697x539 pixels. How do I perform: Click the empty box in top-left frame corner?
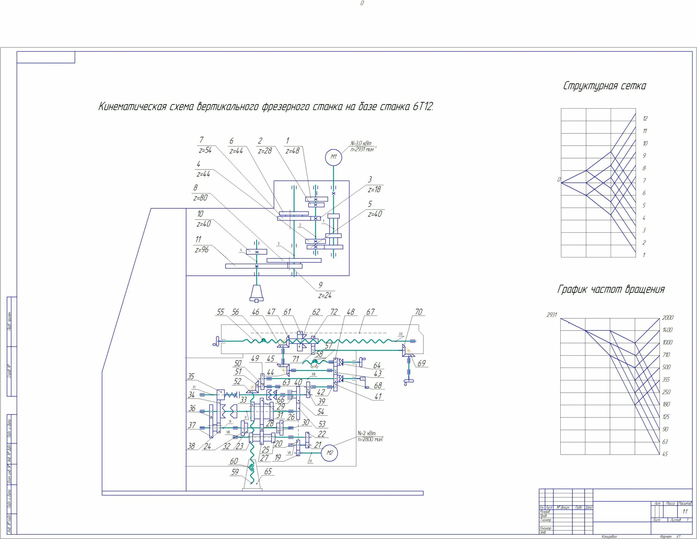[x=46, y=57]
